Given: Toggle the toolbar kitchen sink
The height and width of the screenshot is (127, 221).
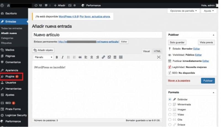Looking at the screenshot, I should 121,57.
